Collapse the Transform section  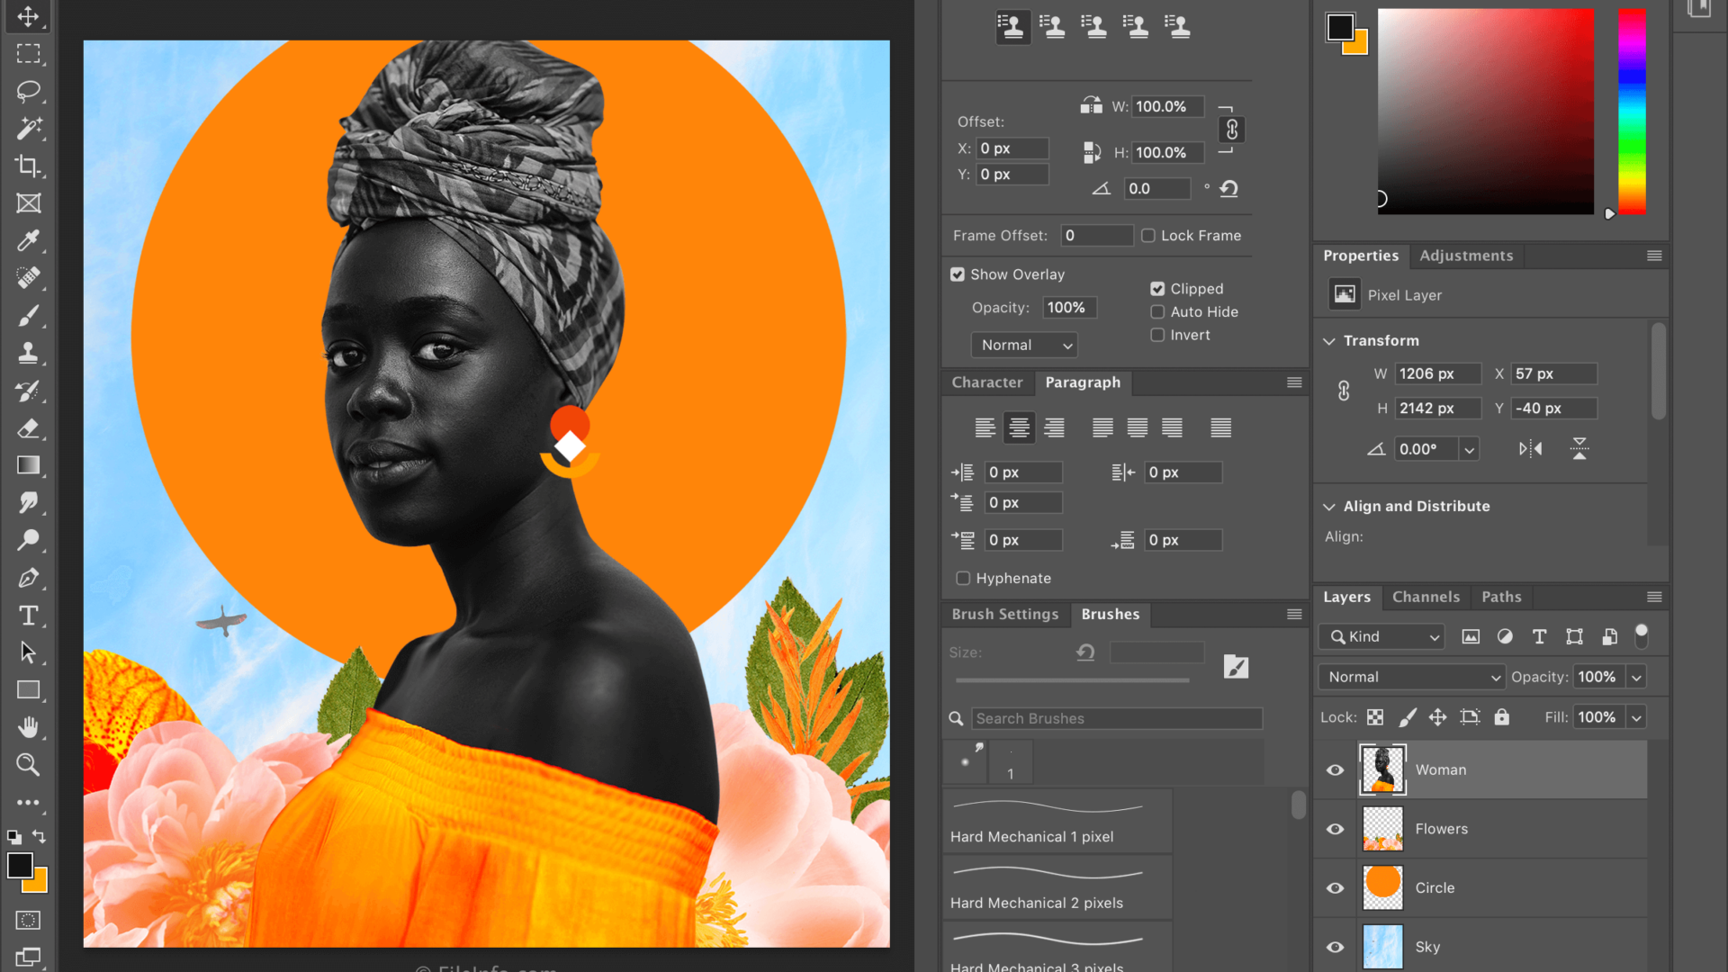tap(1329, 341)
